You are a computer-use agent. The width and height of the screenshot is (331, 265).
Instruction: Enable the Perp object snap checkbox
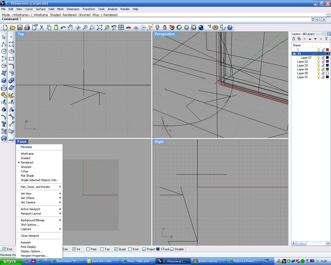88,249
